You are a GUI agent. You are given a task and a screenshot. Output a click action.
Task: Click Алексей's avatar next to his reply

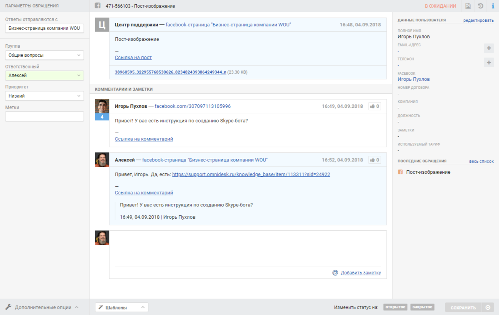[x=102, y=160]
